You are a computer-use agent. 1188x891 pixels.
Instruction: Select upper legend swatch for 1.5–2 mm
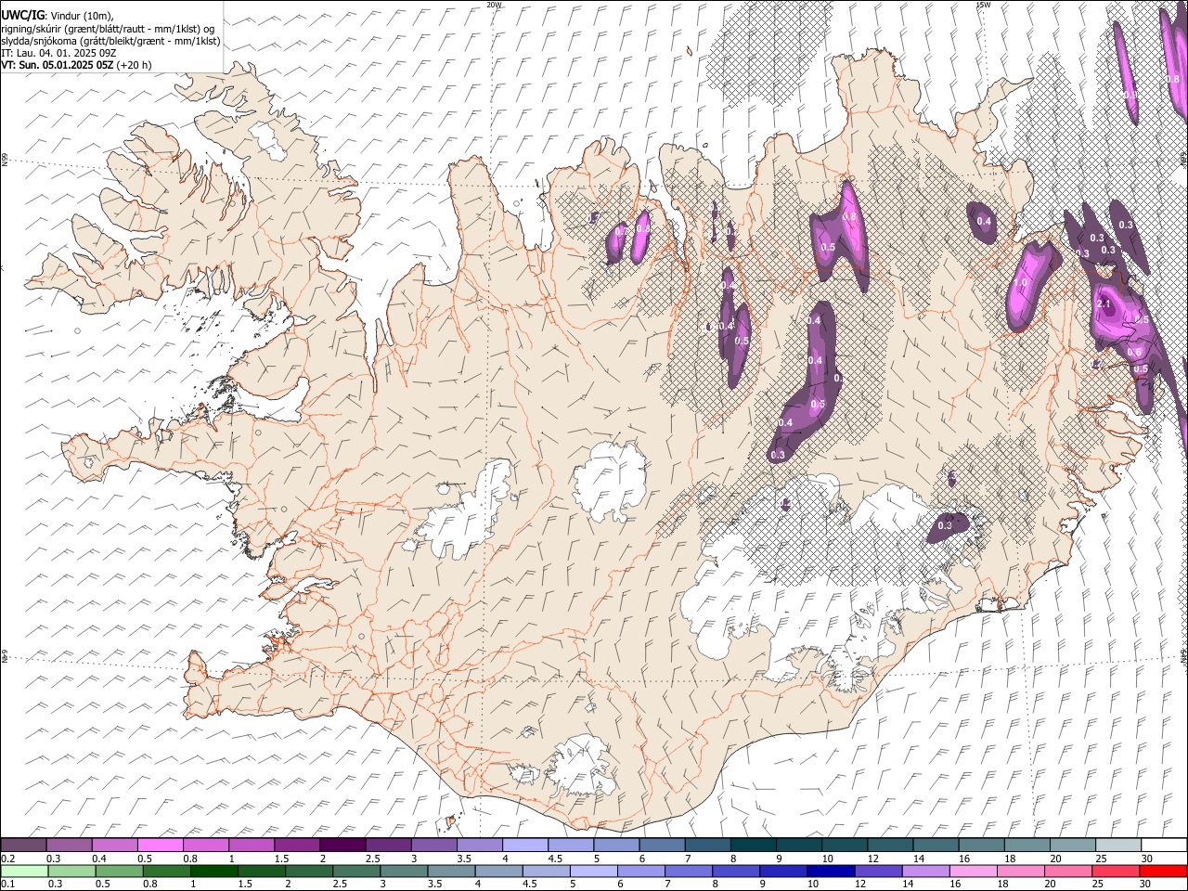(x=297, y=845)
